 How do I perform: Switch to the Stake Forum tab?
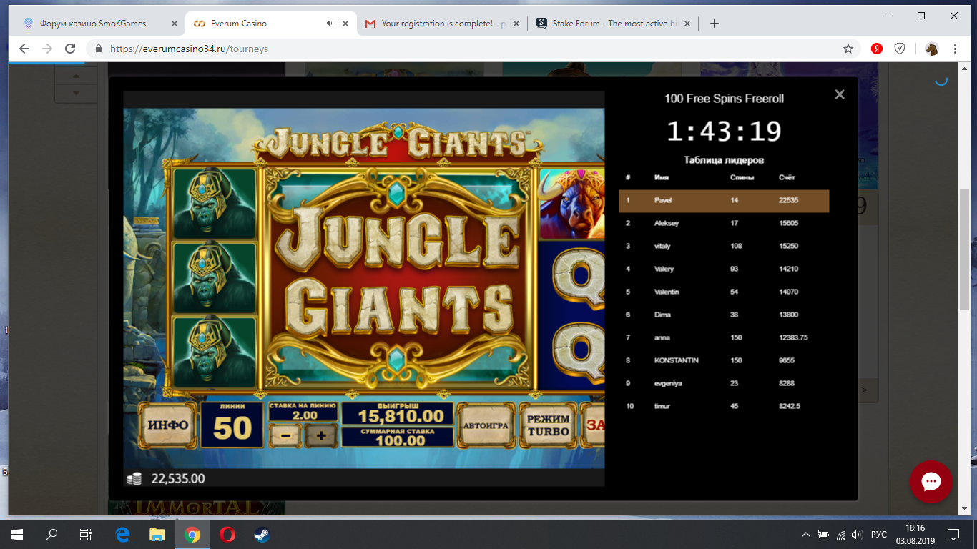click(x=614, y=24)
